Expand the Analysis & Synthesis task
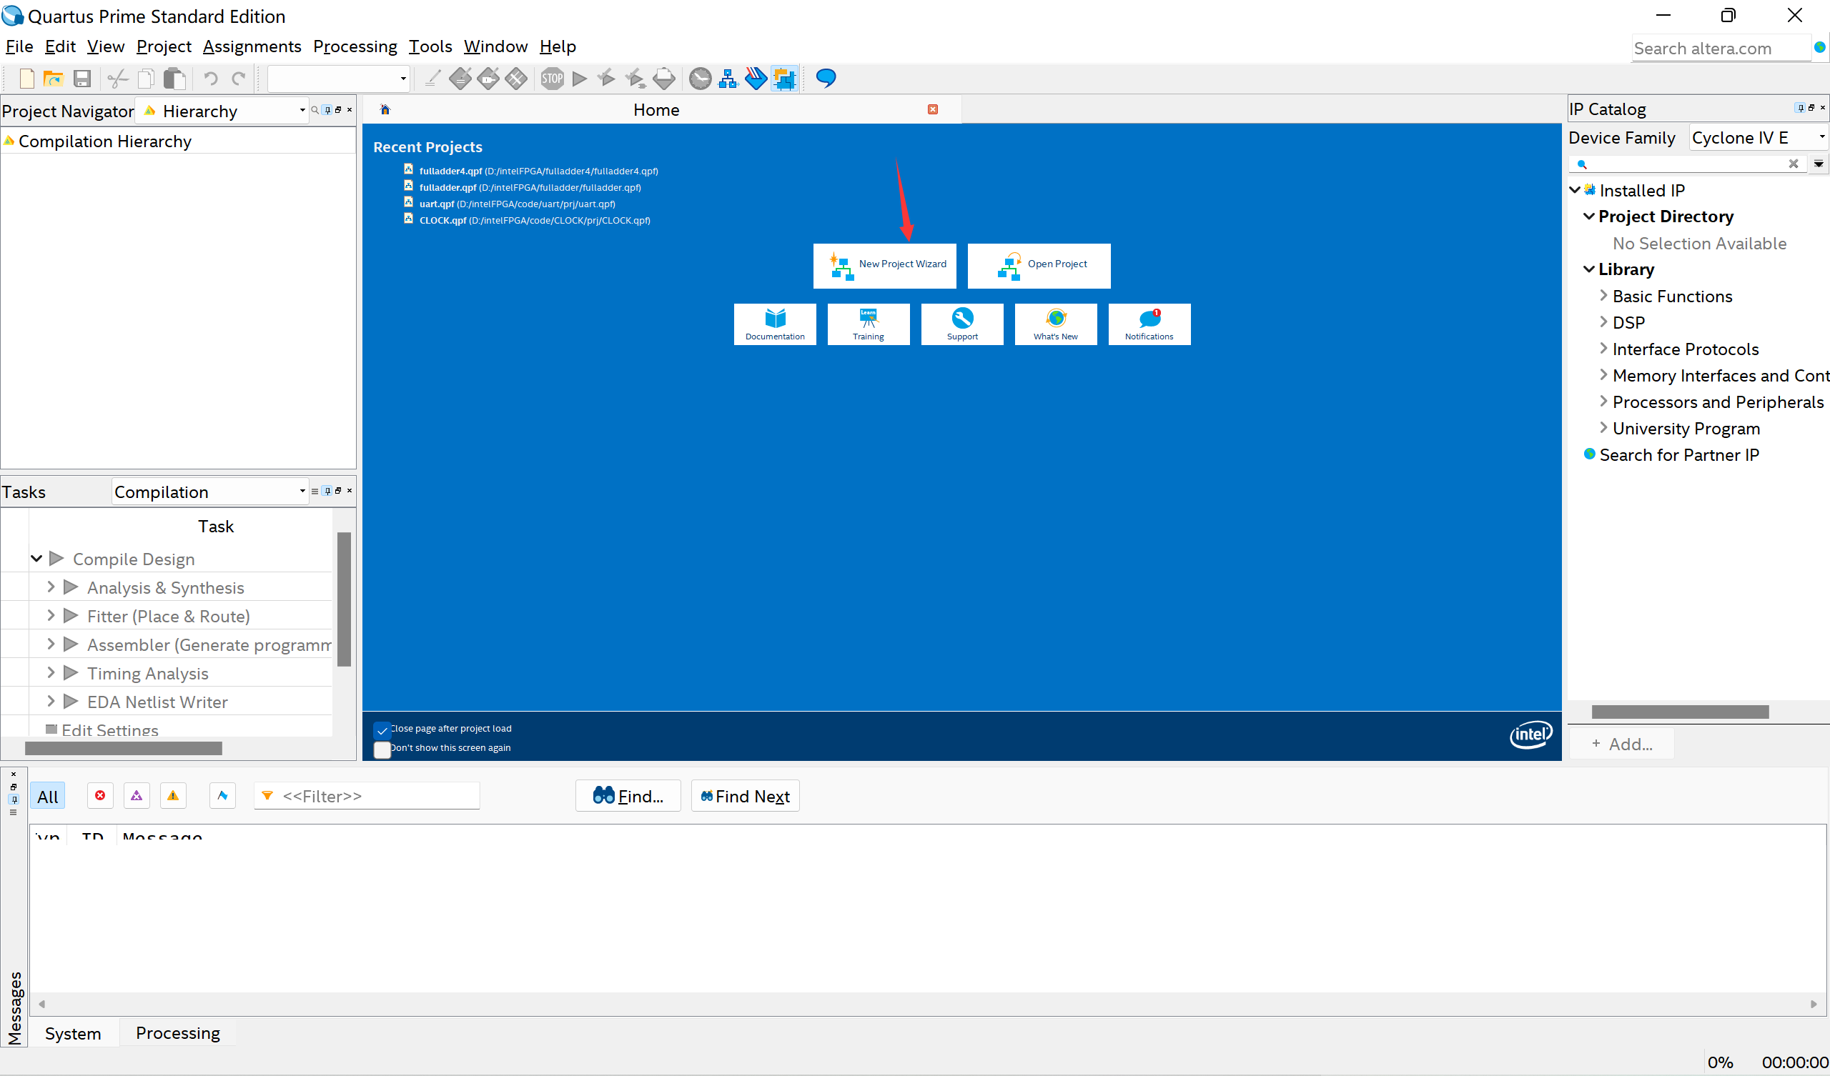The image size is (1830, 1076). click(x=51, y=587)
